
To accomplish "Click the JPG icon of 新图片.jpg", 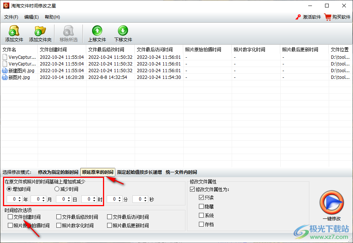I will click(x=5, y=77).
